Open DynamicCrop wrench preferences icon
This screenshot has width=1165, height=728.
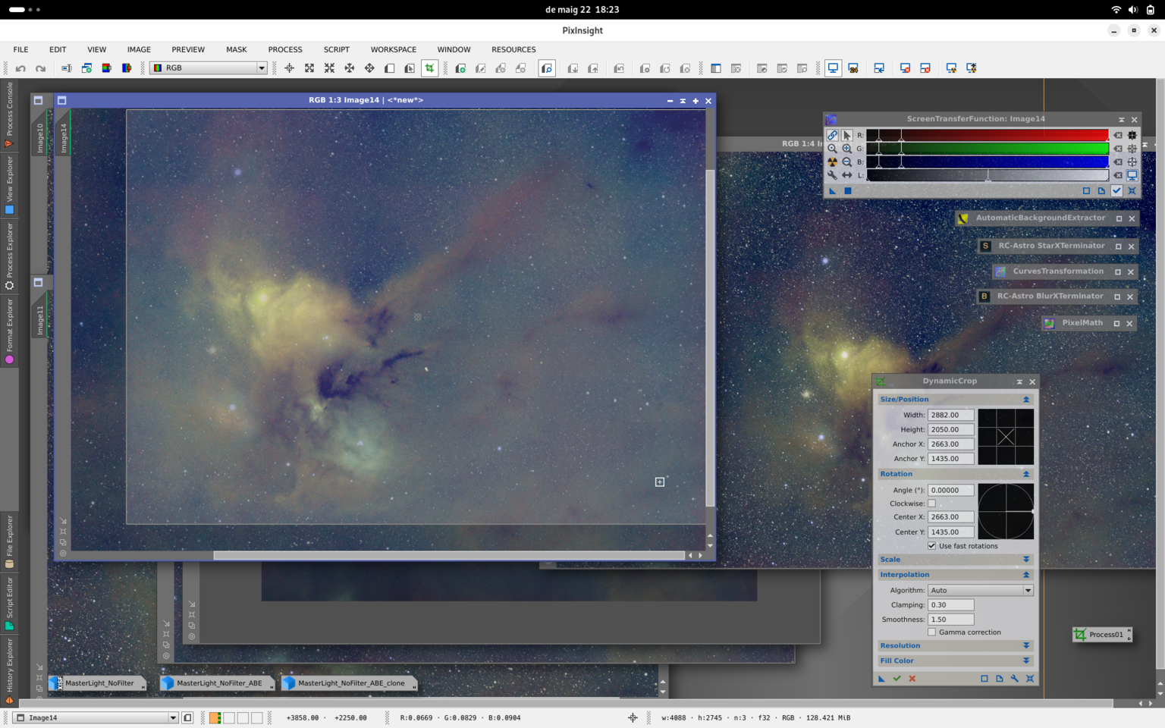1015,679
